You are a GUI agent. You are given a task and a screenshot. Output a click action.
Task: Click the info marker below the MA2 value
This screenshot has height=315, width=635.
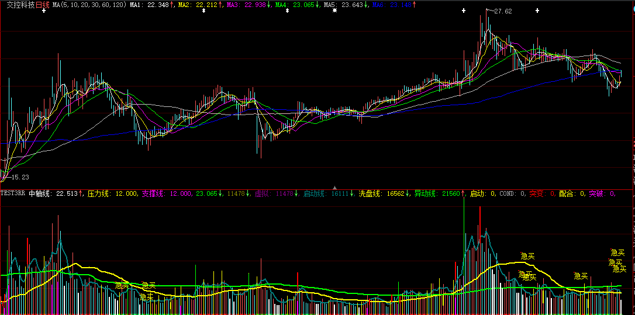tap(203, 11)
